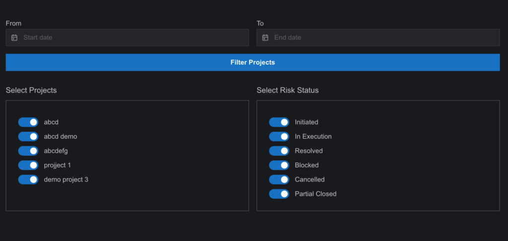Click the calendar icon in Start date field
Screen dimensions: 508x241
[14, 38]
